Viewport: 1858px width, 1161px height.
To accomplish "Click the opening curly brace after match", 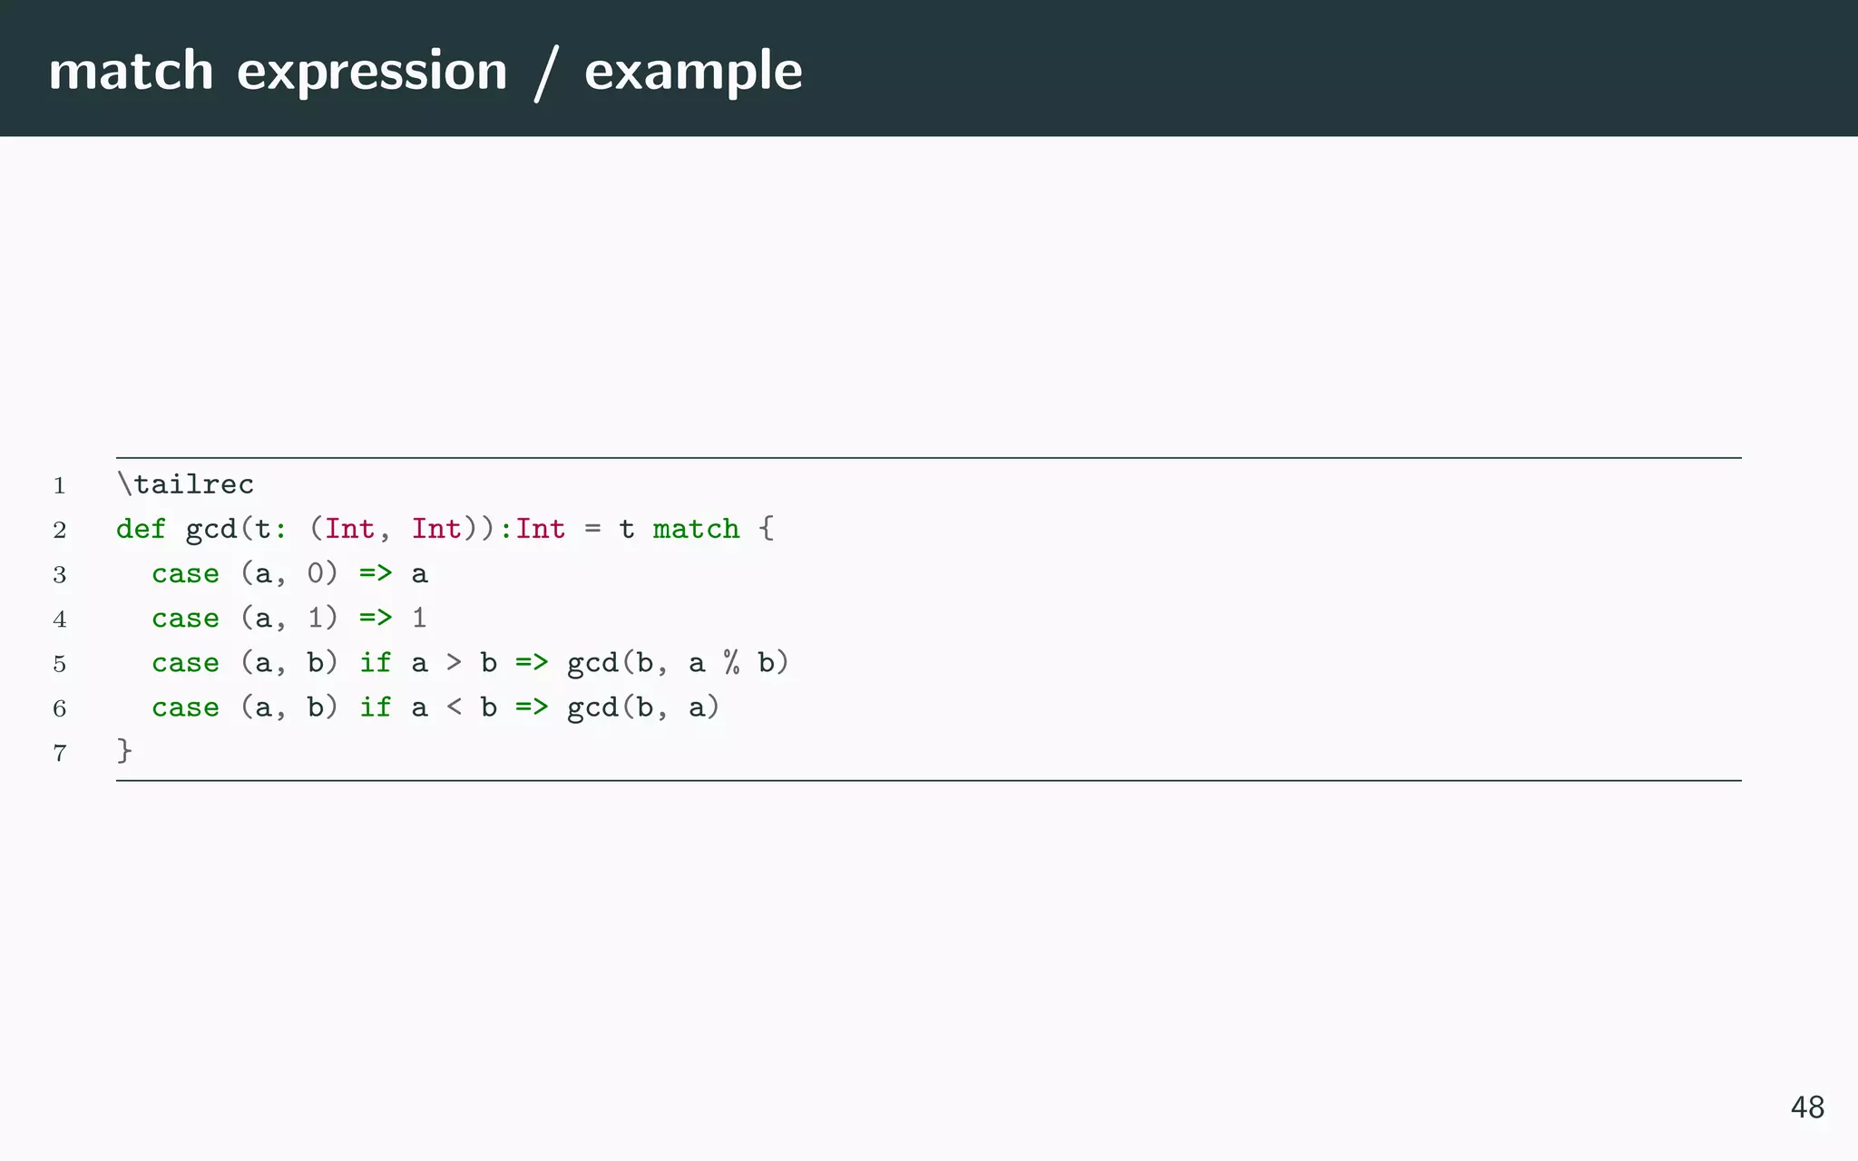I will click(x=767, y=529).
